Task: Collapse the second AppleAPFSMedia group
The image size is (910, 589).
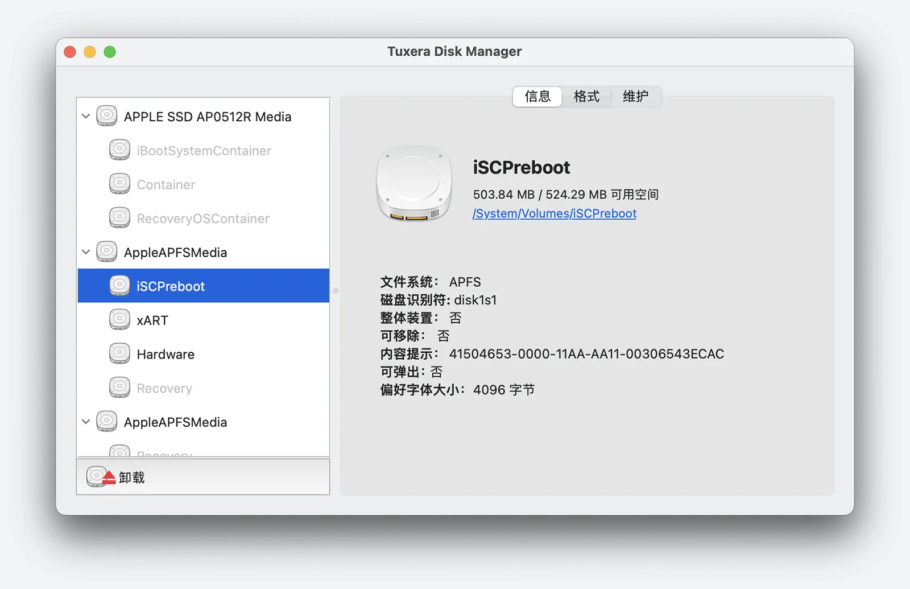Action: (x=86, y=422)
